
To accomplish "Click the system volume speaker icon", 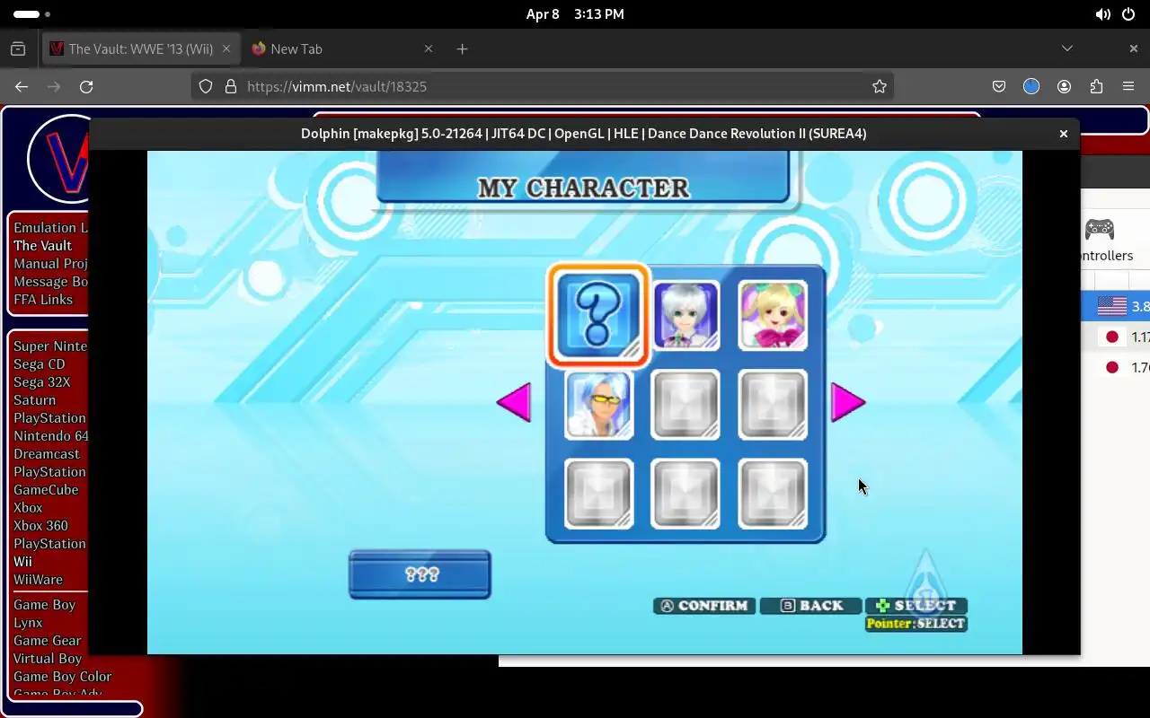I will [x=1102, y=14].
